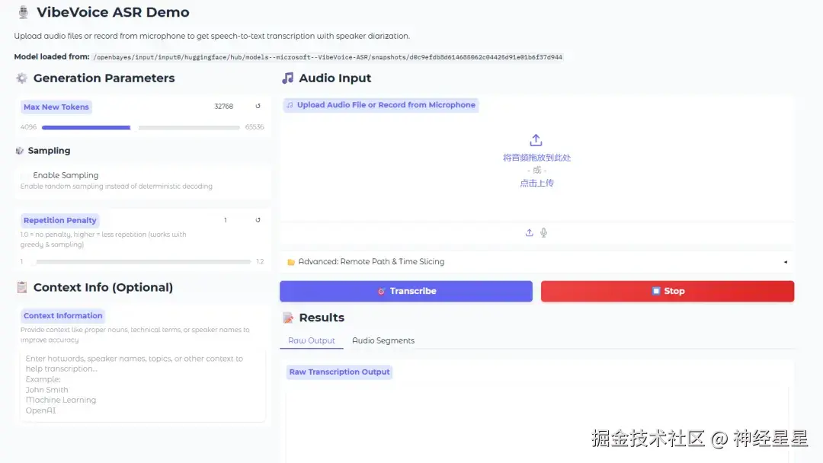The image size is (823, 463).
Task: Start transcription with Transcribe button
Action: tap(405, 291)
